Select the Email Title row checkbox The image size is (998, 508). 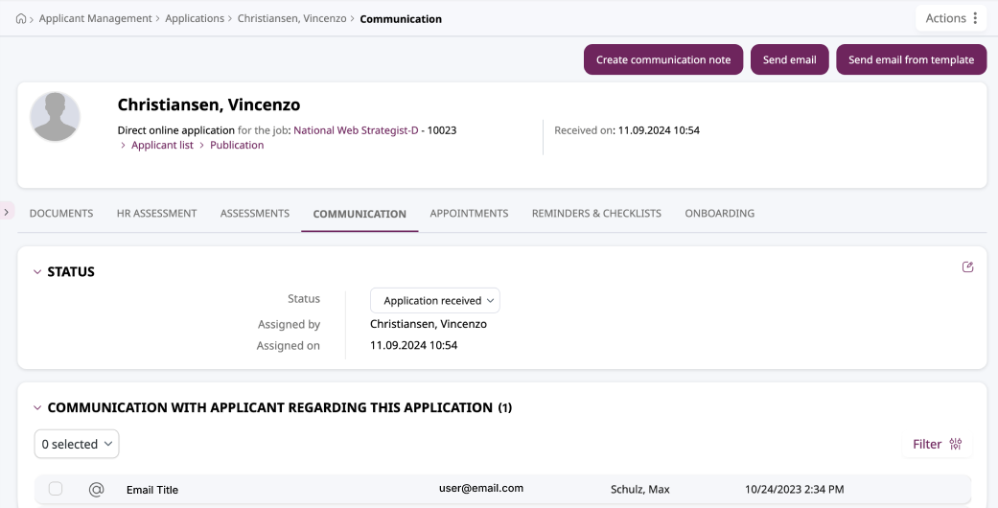(56, 489)
